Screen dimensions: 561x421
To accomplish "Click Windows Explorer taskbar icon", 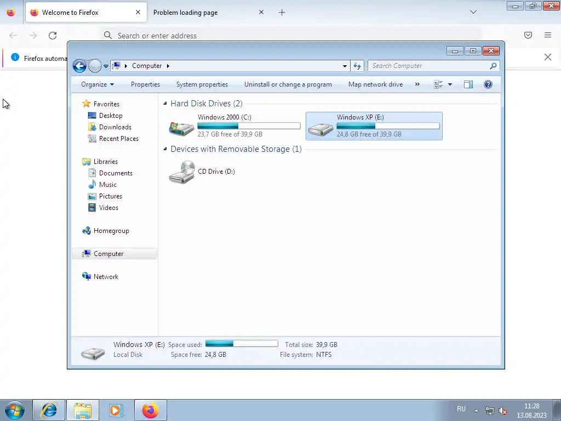I will [83, 410].
